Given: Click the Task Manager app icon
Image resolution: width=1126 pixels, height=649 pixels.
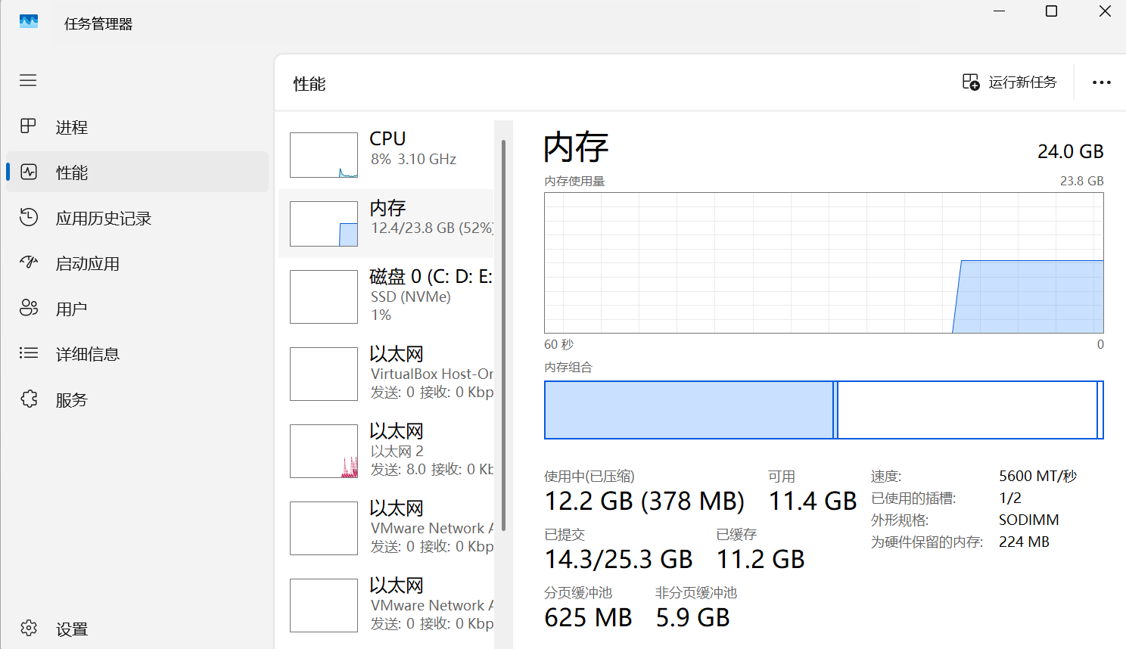Looking at the screenshot, I should point(29,22).
